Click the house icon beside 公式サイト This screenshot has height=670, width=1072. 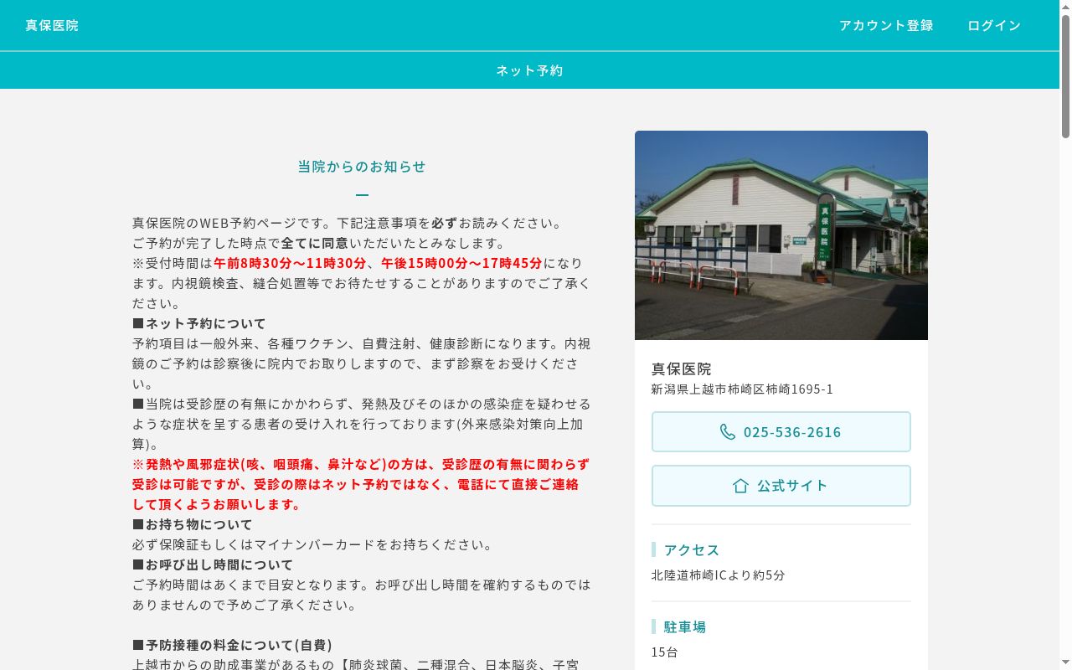tap(740, 486)
